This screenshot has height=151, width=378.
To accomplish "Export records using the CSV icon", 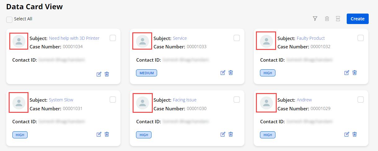I will pyautogui.click(x=338, y=19).
